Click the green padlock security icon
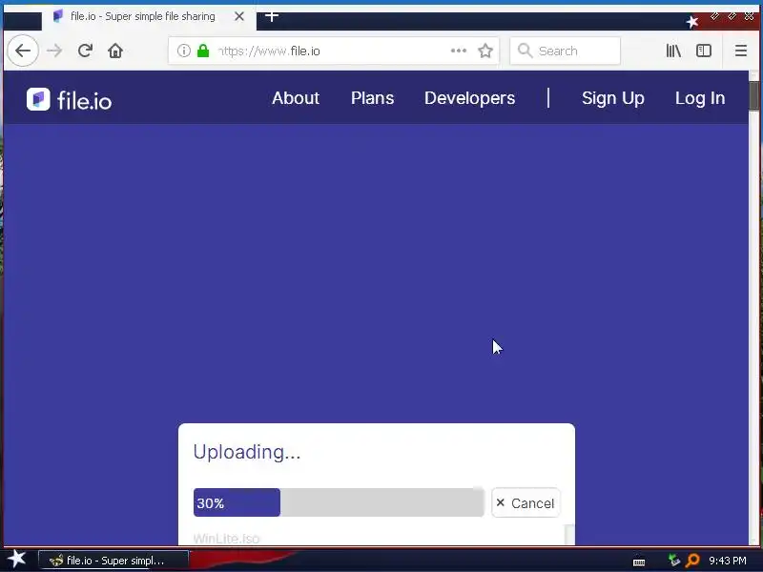Image resolution: width=763 pixels, height=572 pixels. [203, 51]
